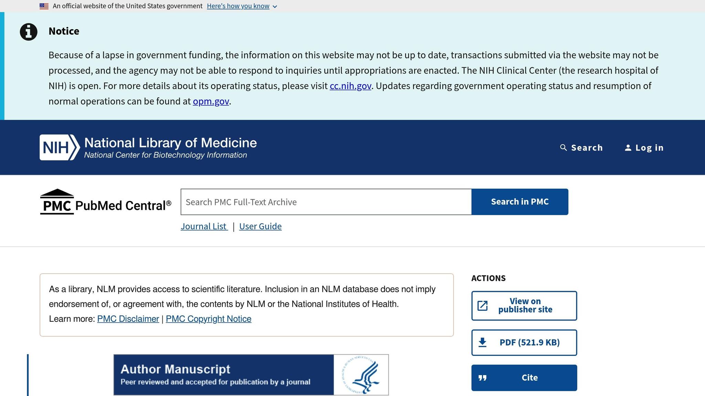The height and width of the screenshot is (396, 705).
Task: Click the magnifier Search icon in header
Action: coord(563,148)
